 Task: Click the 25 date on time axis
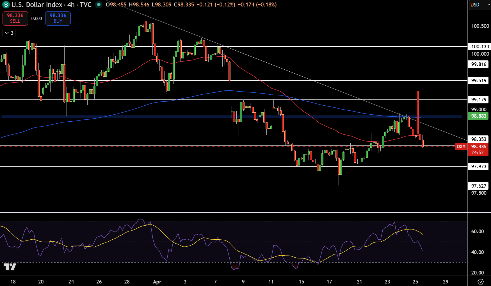415,282
